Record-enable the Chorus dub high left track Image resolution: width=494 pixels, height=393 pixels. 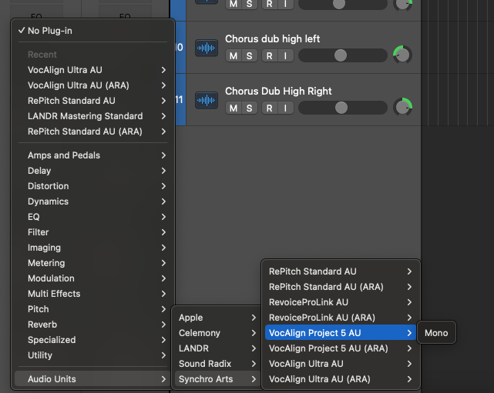269,55
